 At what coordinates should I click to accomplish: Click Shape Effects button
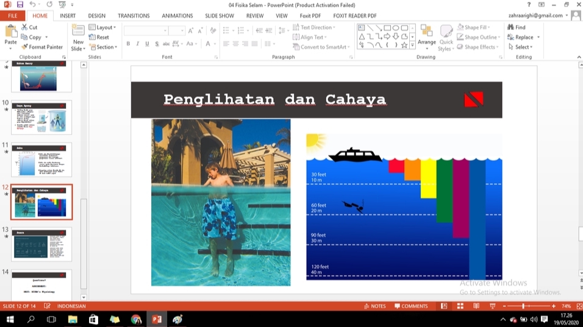[x=477, y=47]
